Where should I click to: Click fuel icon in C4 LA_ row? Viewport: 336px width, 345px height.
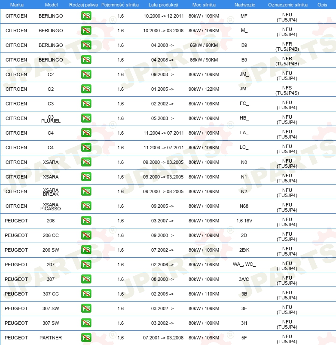click(86, 133)
